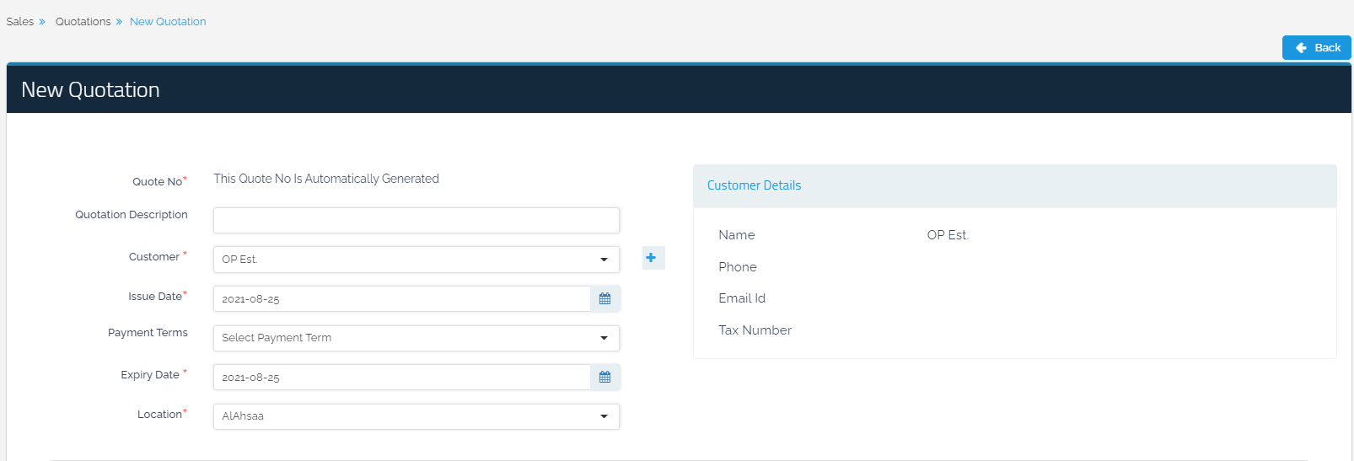Screen dimensions: 1354x461
Task: Open the Expiry Date calendar picker icon
Action: [x=604, y=378]
